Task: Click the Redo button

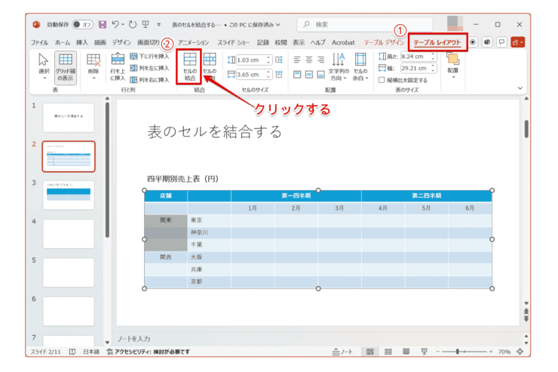Action: [133, 25]
